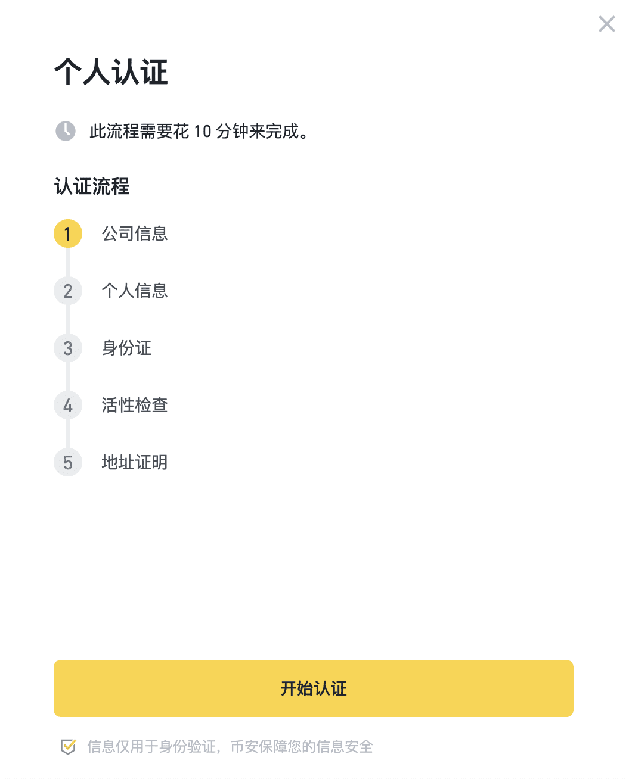Select the step 4 number circle
This screenshot has height=779, width=626.
68,405
